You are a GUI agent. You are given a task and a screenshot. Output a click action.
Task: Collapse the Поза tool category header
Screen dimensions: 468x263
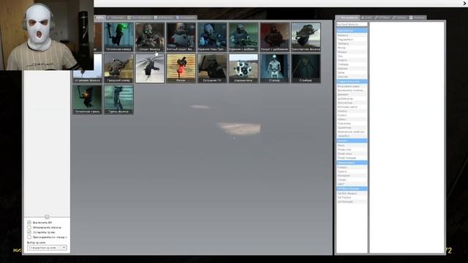[352, 140]
